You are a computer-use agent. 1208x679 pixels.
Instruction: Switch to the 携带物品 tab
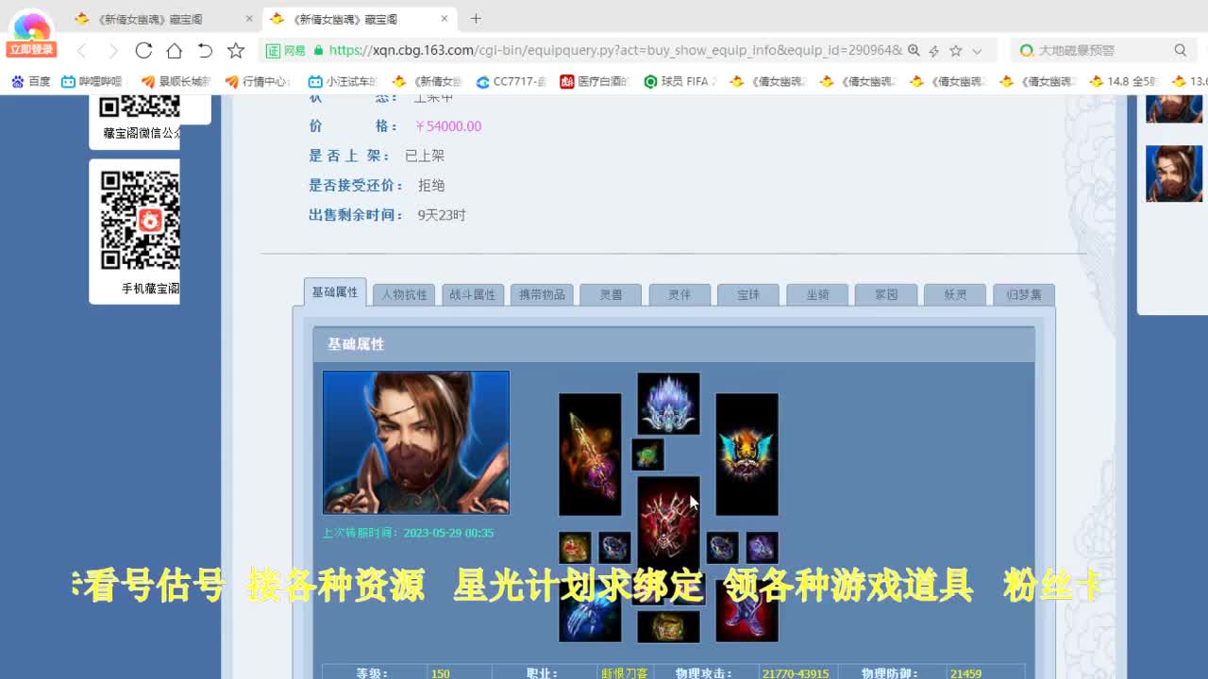tap(542, 293)
